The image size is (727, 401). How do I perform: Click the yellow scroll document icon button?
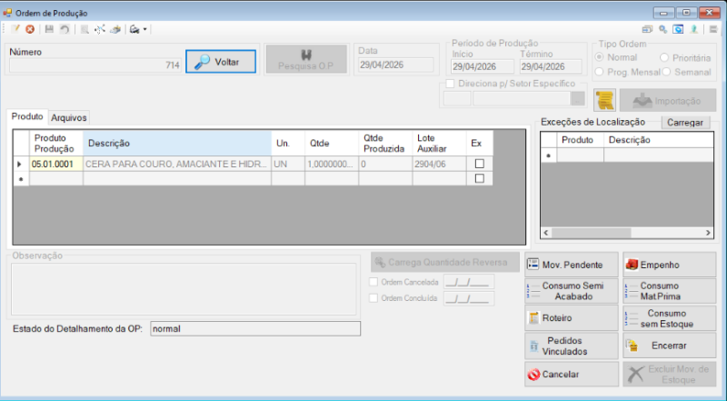(604, 100)
